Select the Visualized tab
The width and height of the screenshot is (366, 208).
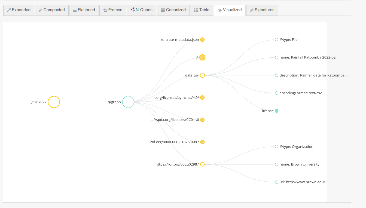pyautogui.click(x=230, y=10)
